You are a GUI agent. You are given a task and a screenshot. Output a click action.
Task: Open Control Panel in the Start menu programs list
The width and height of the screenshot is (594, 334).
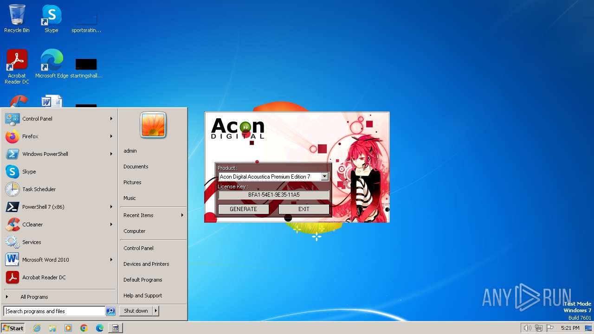pyautogui.click(x=59, y=119)
